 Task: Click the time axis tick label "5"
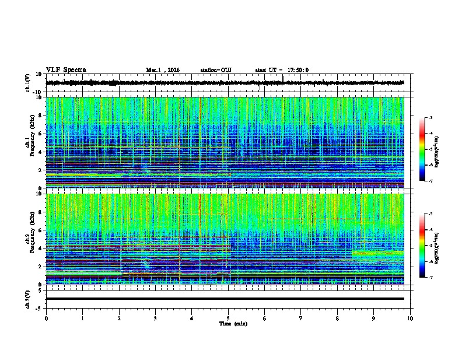pos(228,318)
